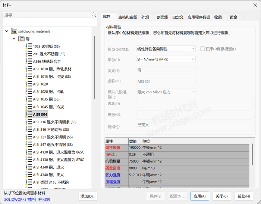Open the 默认失败准则 dropdown

tap(166, 92)
